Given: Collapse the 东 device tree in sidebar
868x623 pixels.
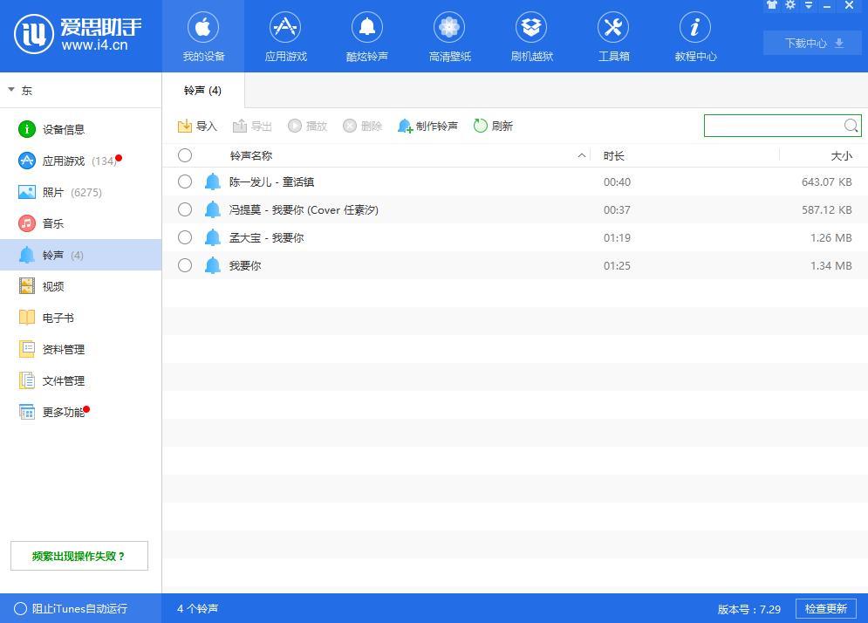Looking at the screenshot, I should (12, 90).
